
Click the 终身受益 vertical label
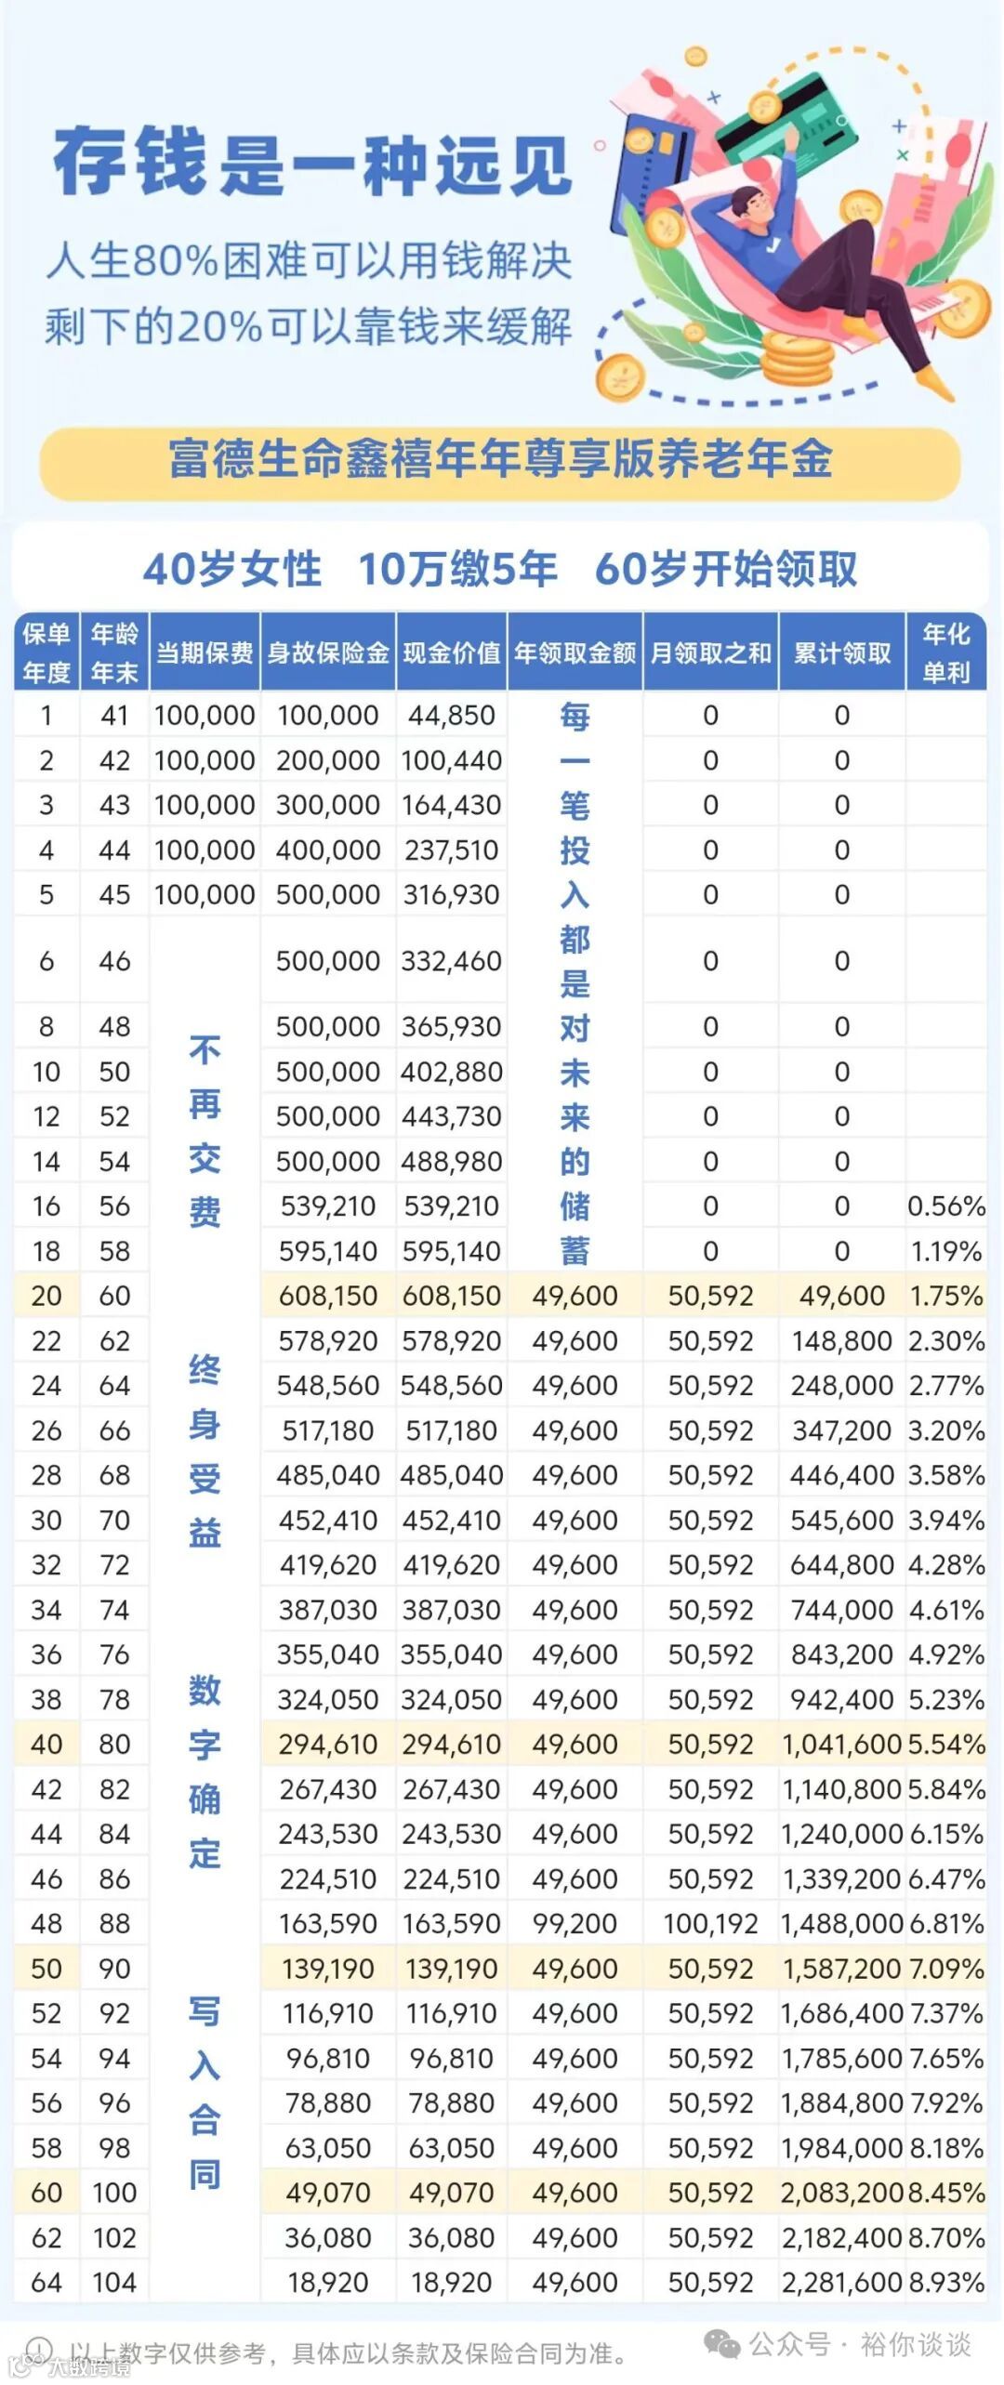pos(205,1451)
